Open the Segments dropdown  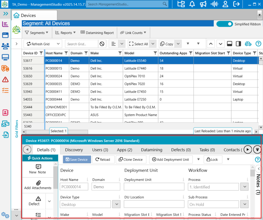pyautogui.click(x=37, y=33)
